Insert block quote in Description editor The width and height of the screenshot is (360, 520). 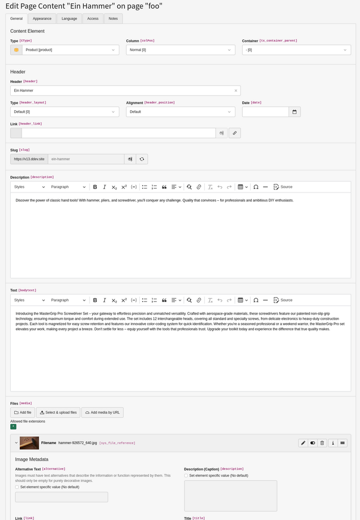[x=164, y=187]
